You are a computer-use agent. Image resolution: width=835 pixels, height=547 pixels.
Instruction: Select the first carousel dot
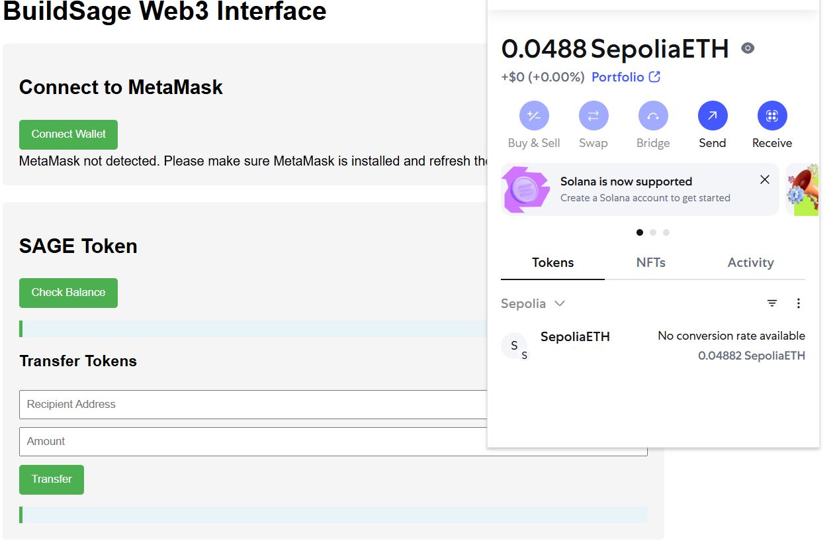pyautogui.click(x=640, y=232)
